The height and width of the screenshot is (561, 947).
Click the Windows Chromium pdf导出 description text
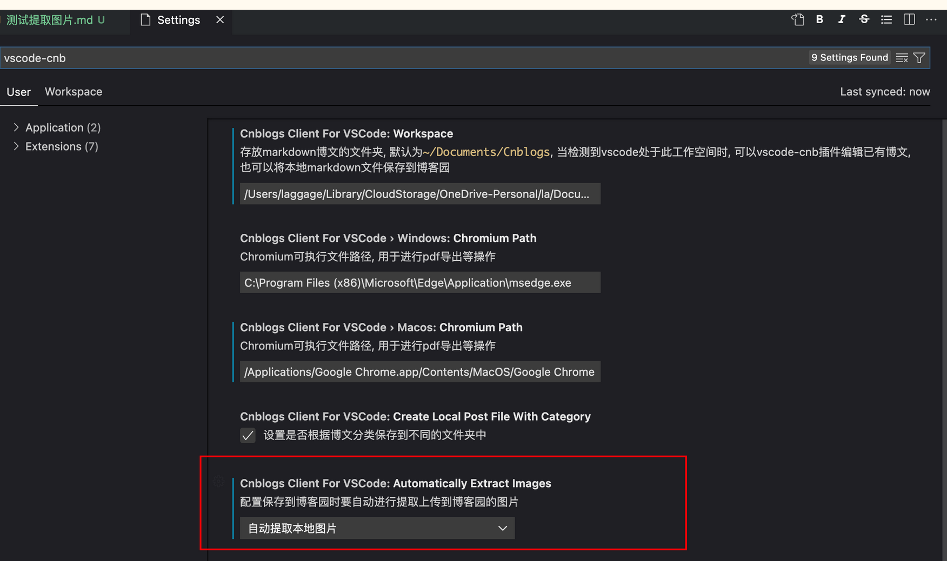[368, 256]
